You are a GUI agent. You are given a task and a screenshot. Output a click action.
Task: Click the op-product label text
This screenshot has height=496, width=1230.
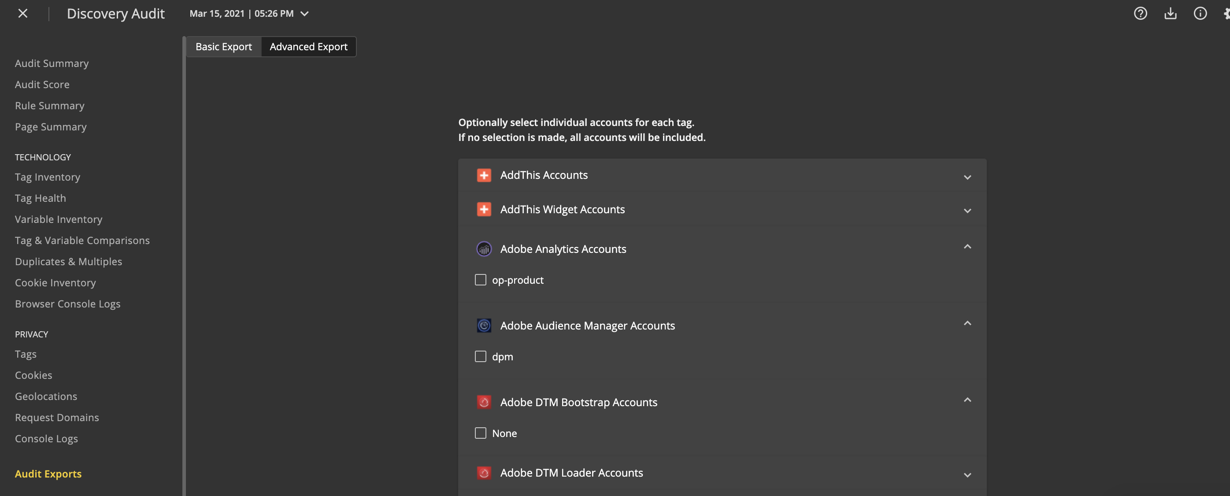(518, 280)
